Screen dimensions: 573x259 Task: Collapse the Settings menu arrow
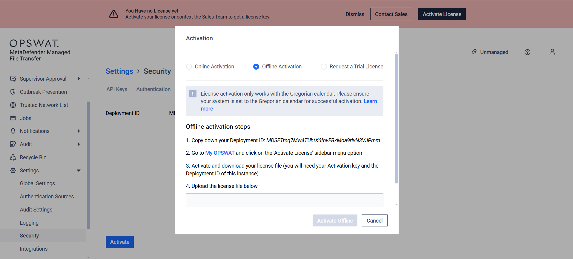pyautogui.click(x=79, y=171)
